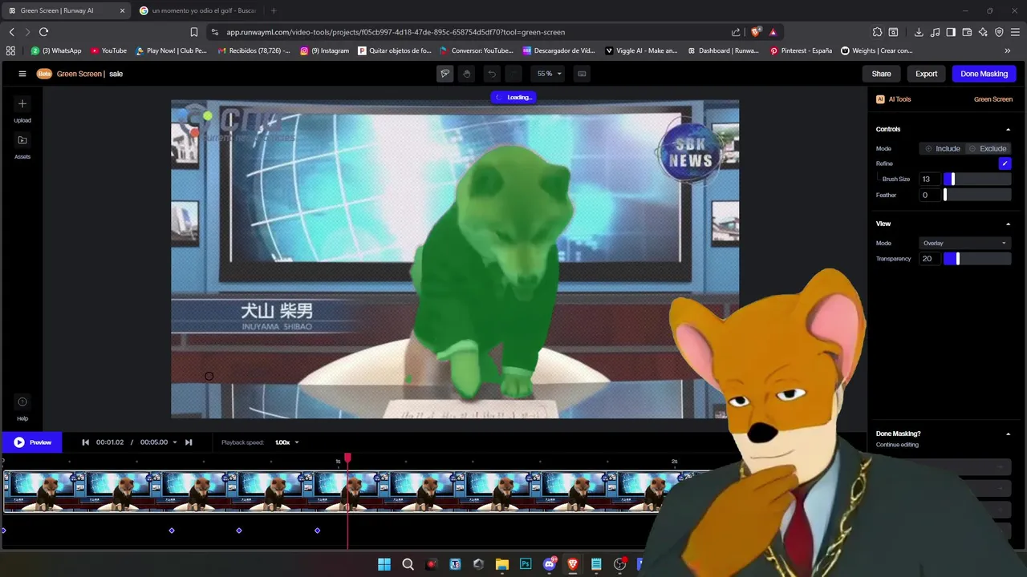Image resolution: width=1027 pixels, height=577 pixels.
Task: Open Windows taskbar Search
Action: click(408, 564)
